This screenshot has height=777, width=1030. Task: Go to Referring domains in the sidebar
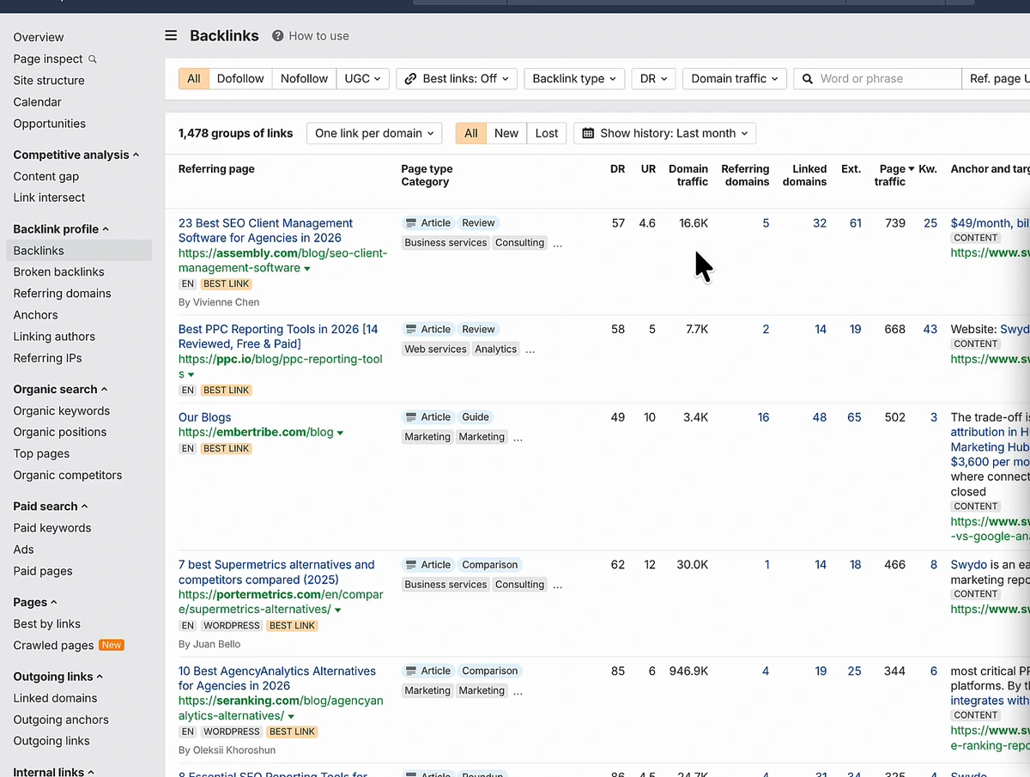click(x=62, y=293)
